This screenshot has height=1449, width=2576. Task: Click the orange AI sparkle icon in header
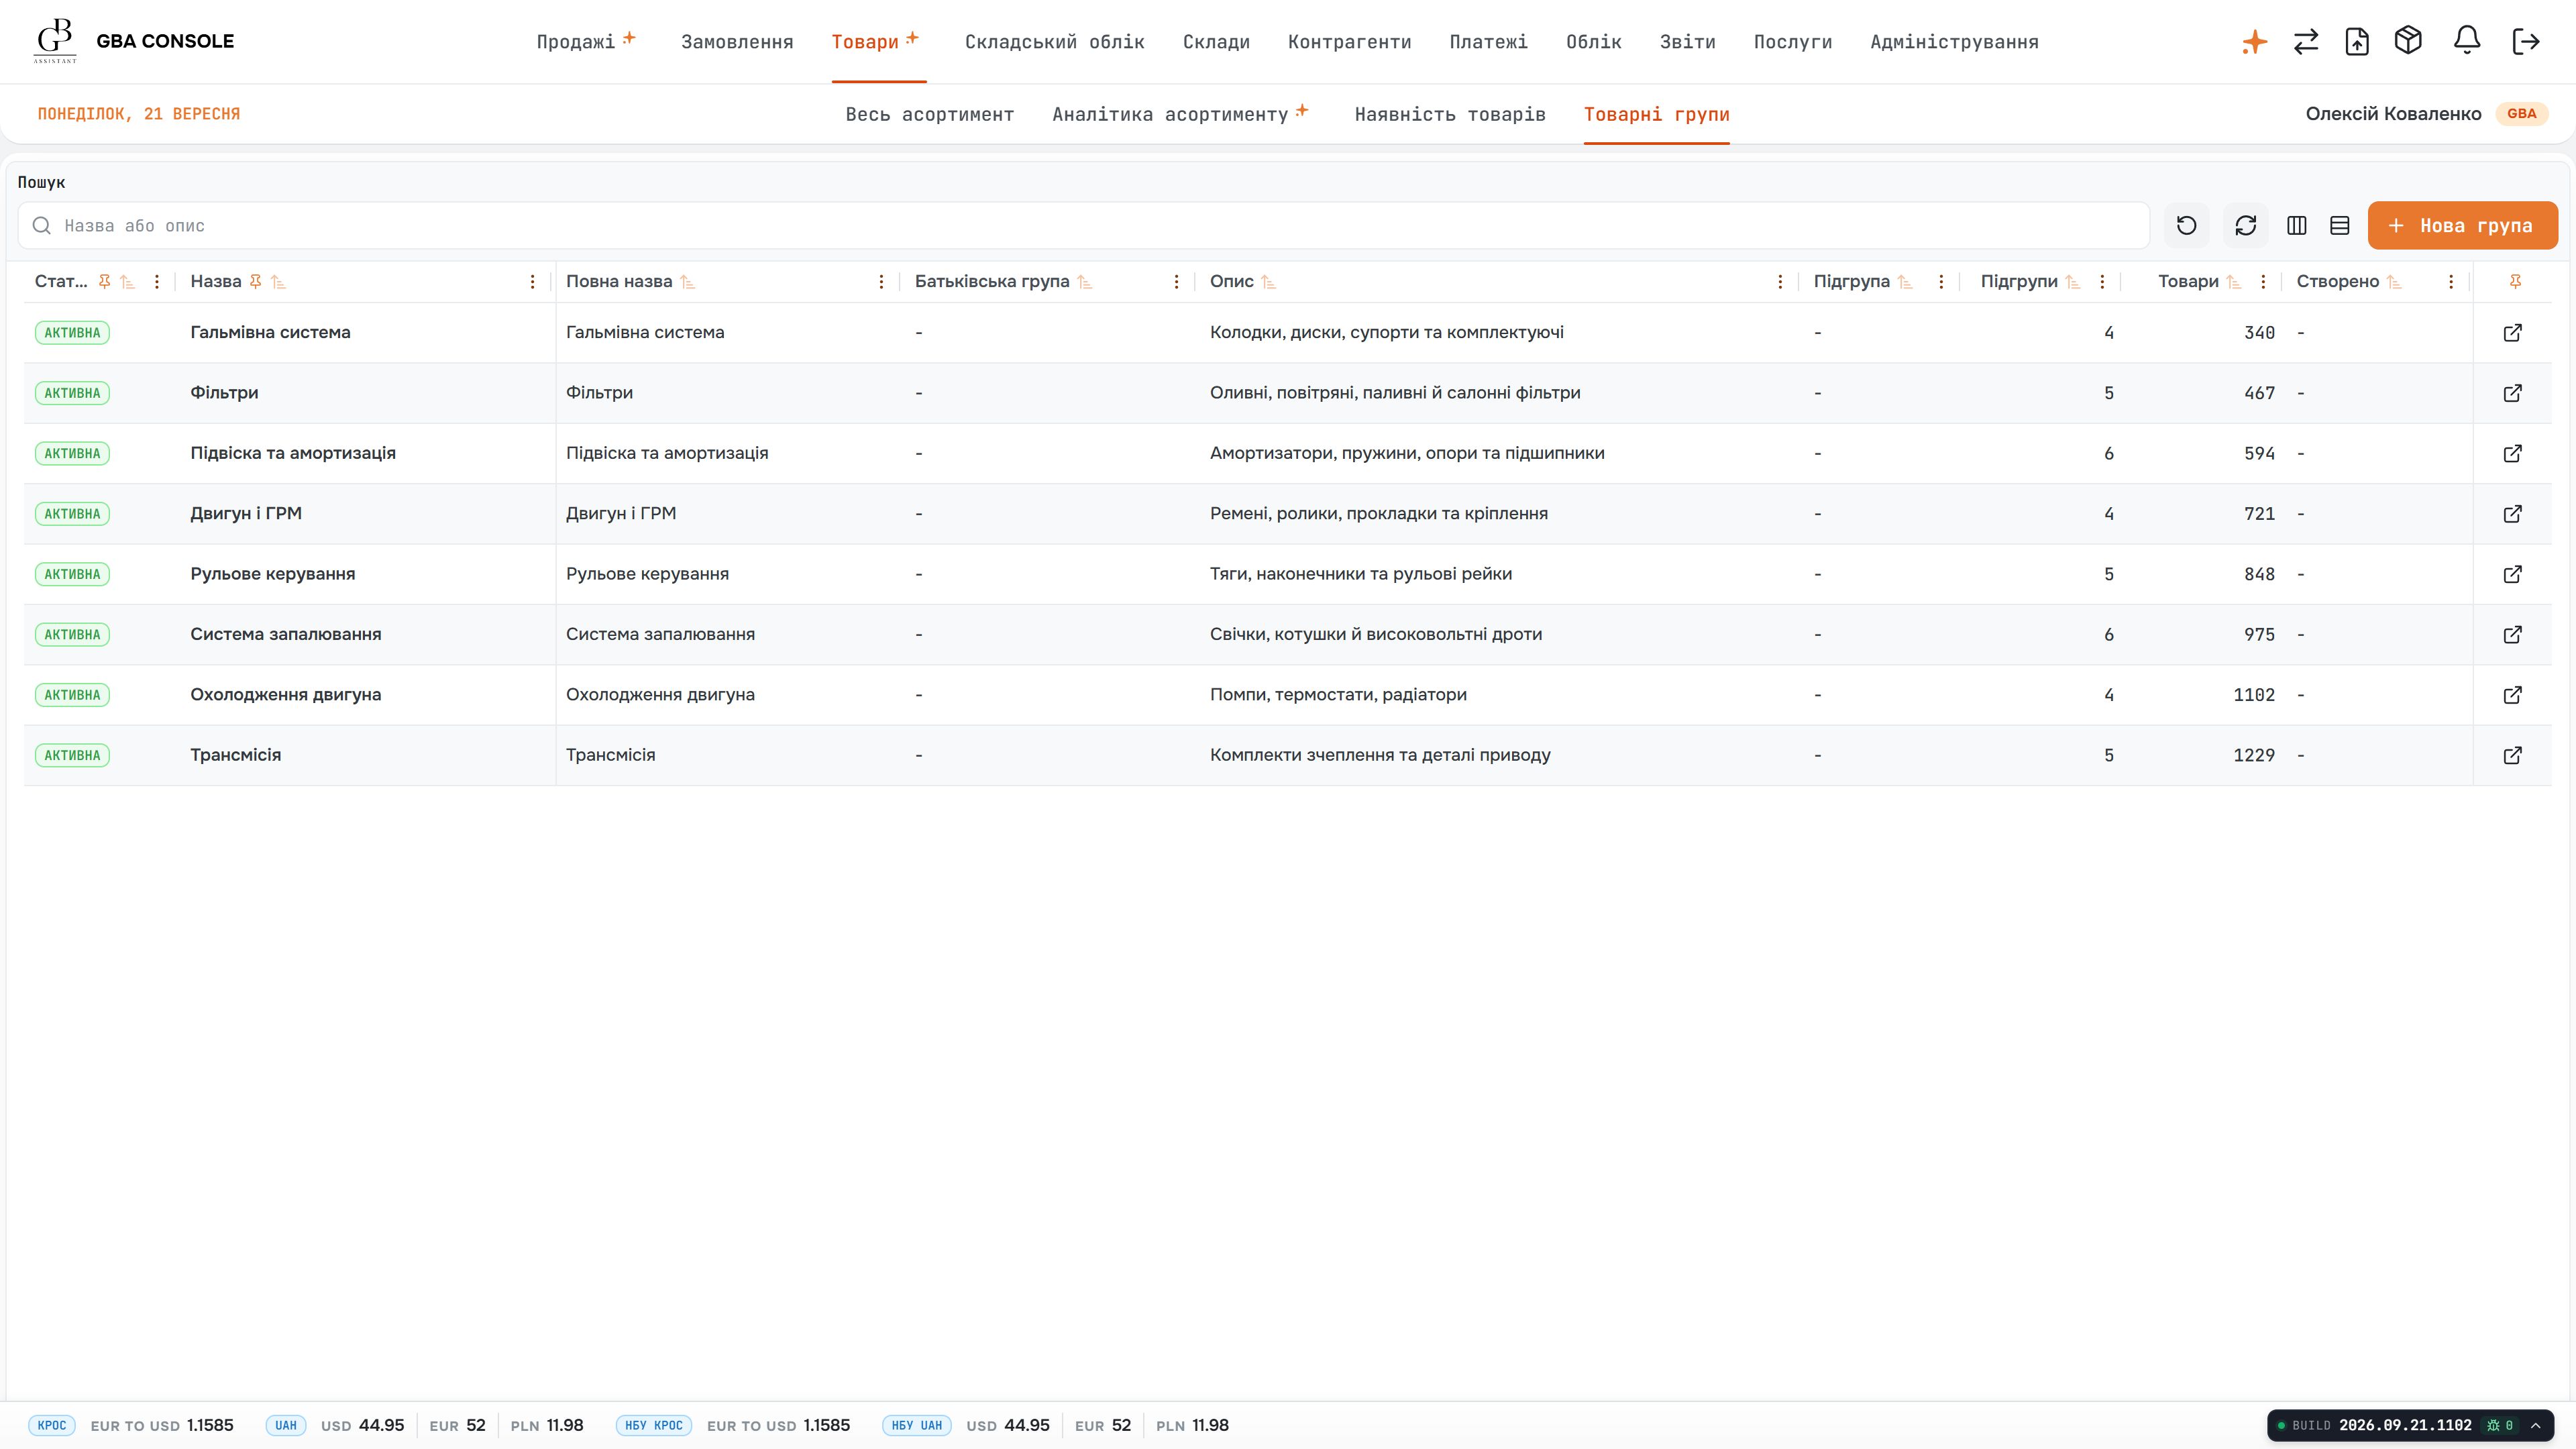[x=2254, y=42]
